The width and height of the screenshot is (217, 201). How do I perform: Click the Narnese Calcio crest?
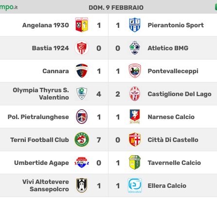click(x=135, y=117)
